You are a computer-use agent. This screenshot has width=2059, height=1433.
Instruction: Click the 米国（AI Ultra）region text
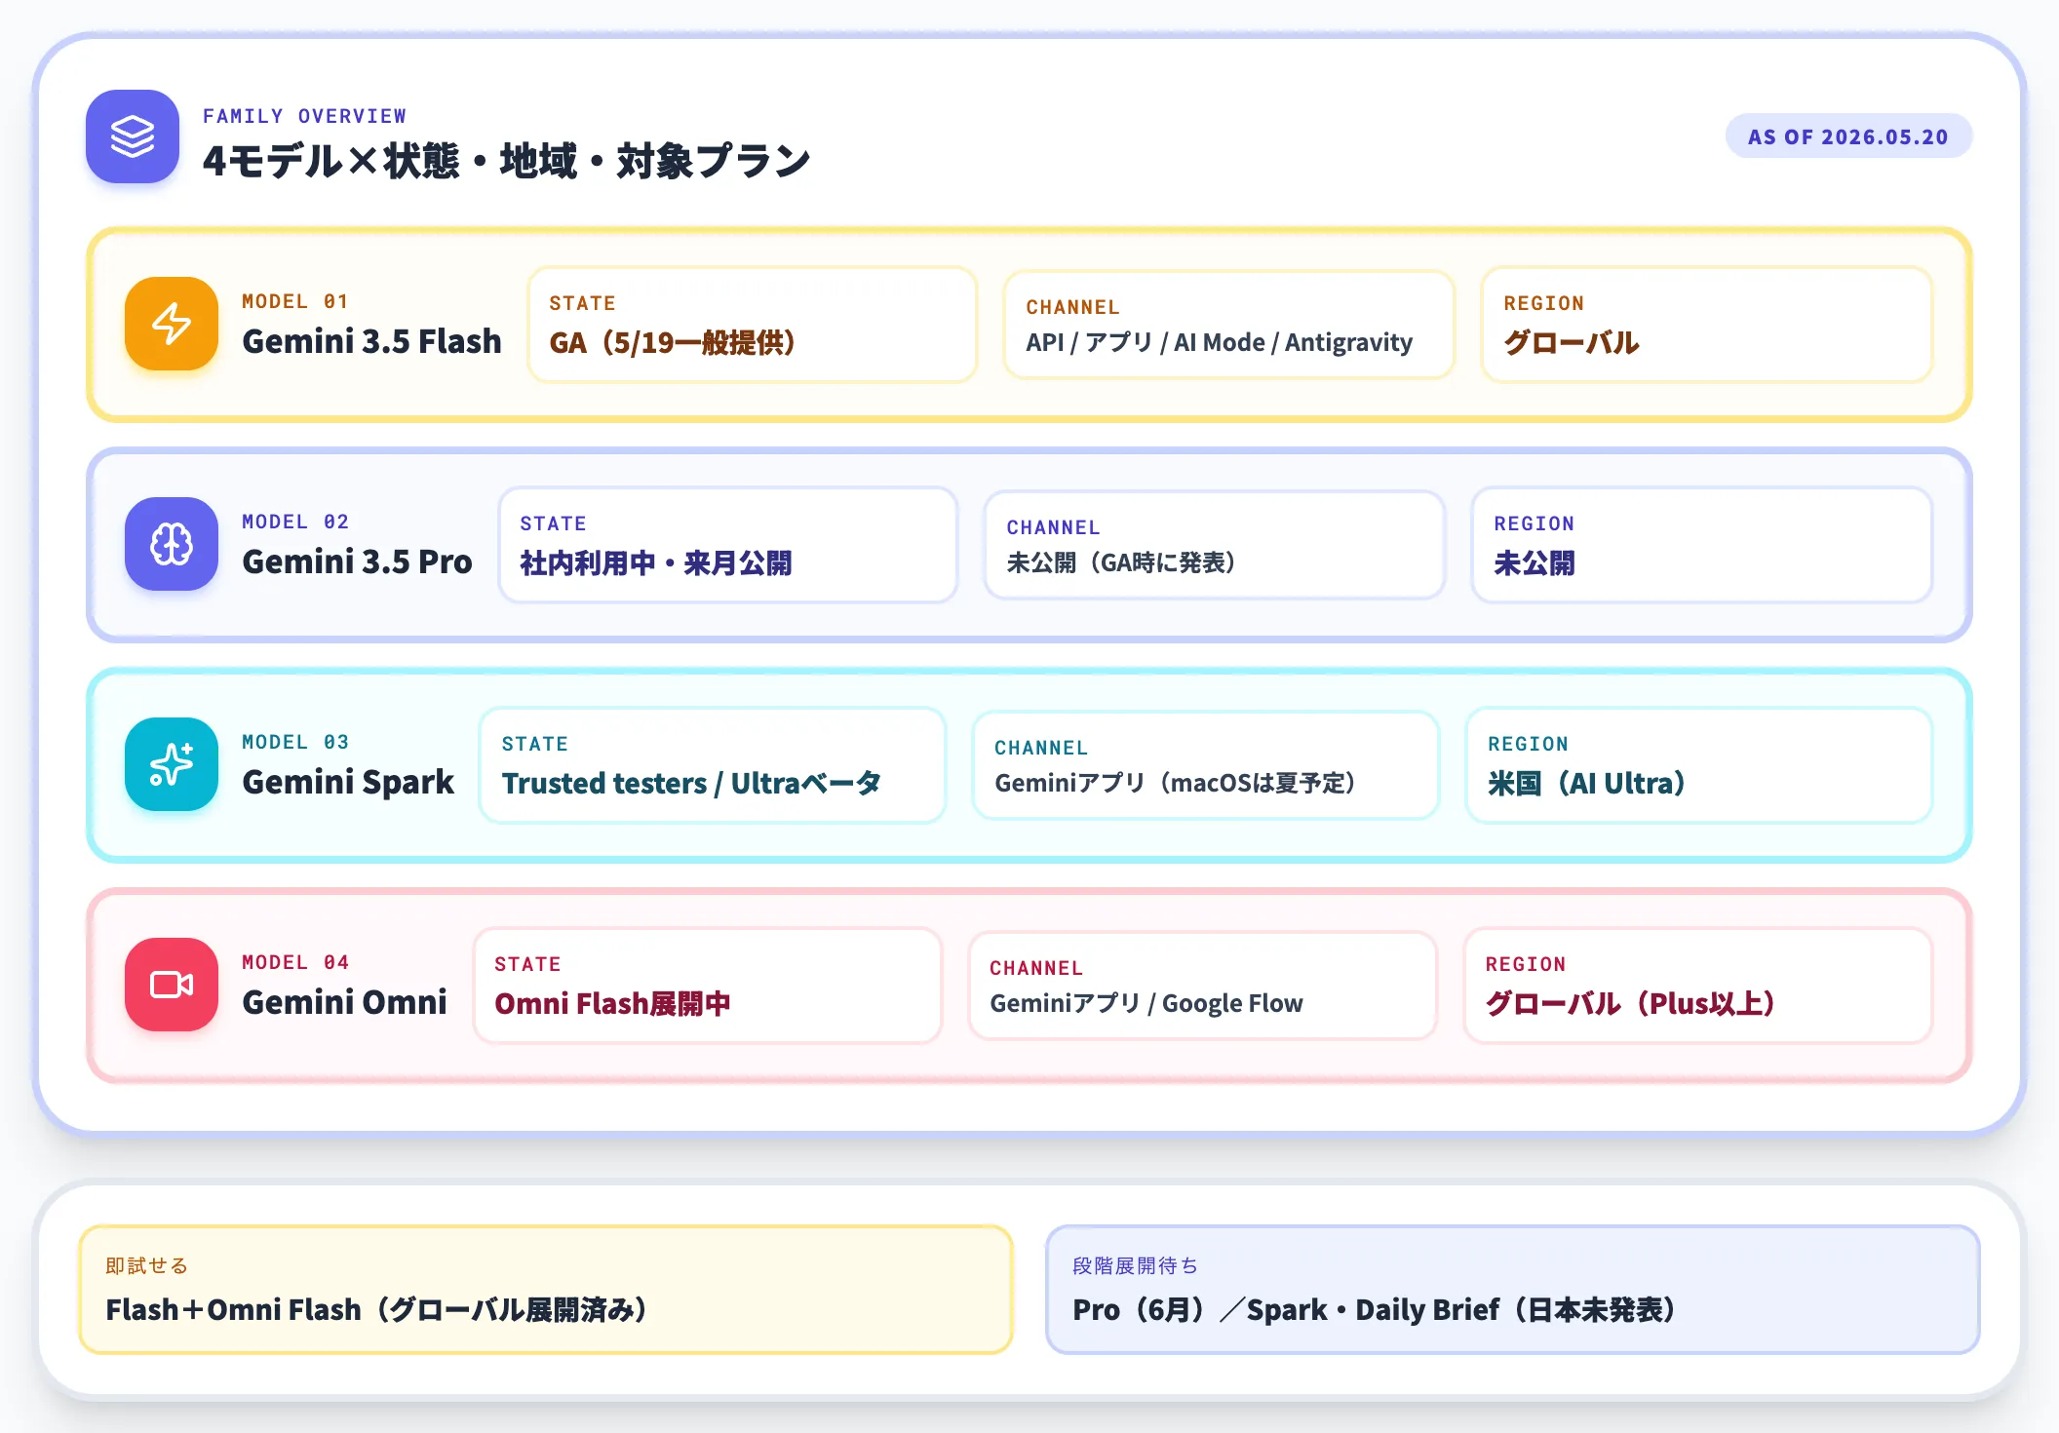1586,783
